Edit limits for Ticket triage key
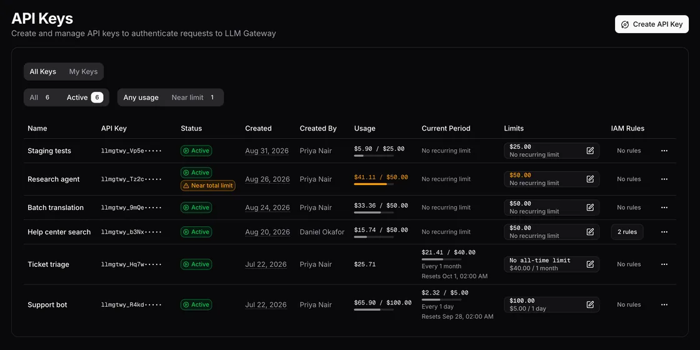This screenshot has height=350, width=700. 590,264
